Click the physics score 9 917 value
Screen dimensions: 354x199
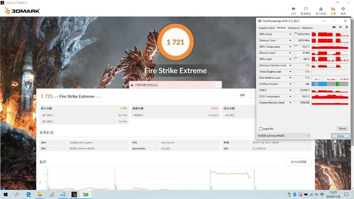click(215, 108)
